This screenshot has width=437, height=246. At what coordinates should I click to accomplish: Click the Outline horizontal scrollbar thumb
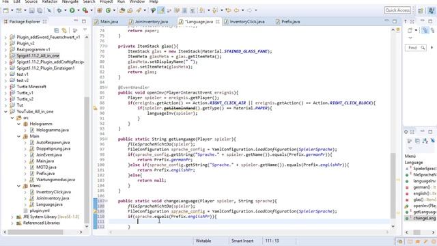417,232
